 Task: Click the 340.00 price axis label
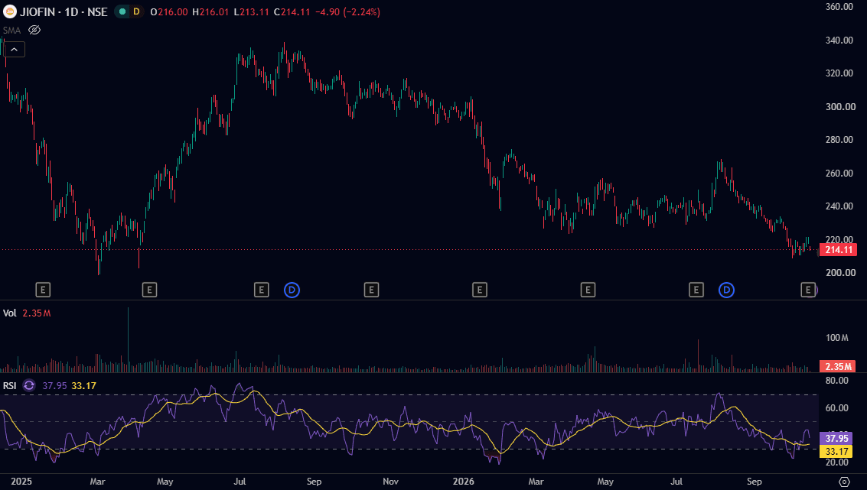839,40
